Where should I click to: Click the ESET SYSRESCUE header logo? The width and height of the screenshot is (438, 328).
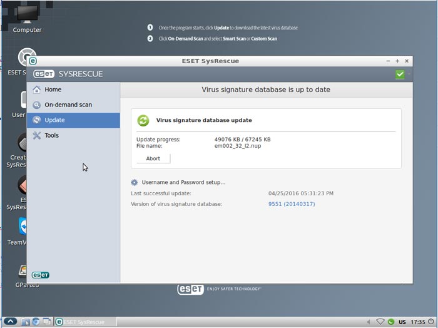click(x=68, y=74)
